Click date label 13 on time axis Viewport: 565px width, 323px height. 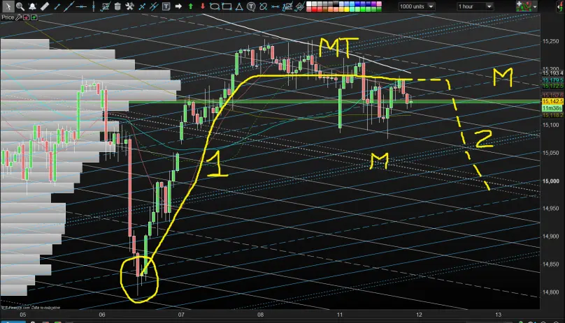tap(498, 315)
